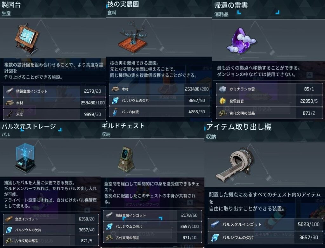The width and height of the screenshot is (325, 248).
Task: Select the 精錬金属インゴット row under 製図台
Action: click(54, 91)
